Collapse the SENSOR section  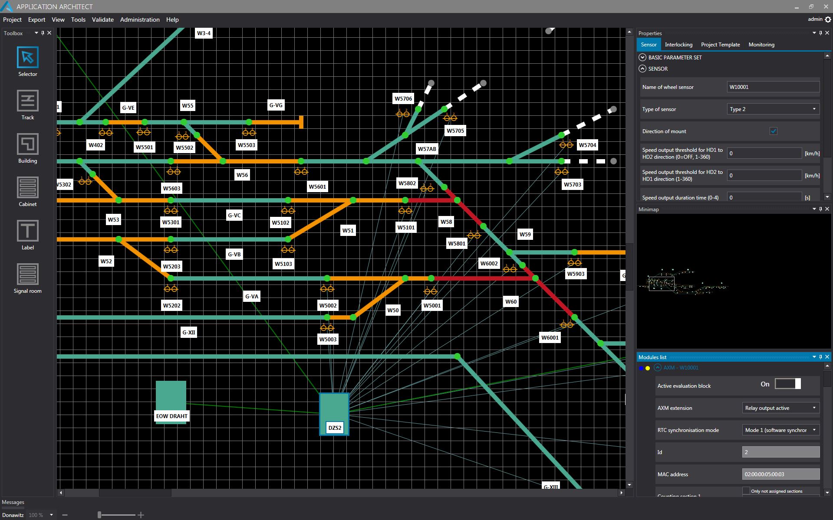[642, 69]
